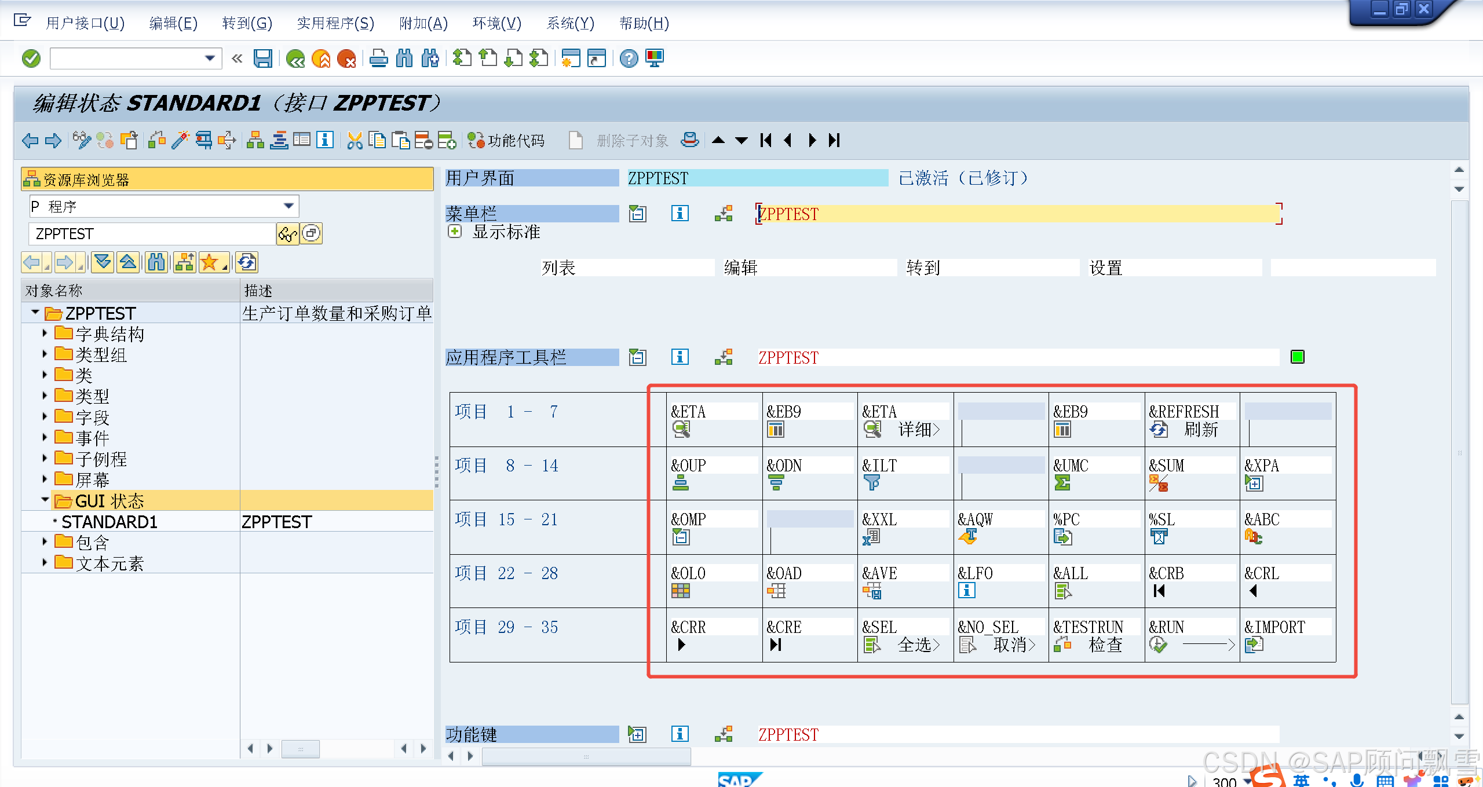This screenshot has width=1483, height=787.
Task: Click the display glasses icon beside ZPPTEST field
Action: (287, 234)
